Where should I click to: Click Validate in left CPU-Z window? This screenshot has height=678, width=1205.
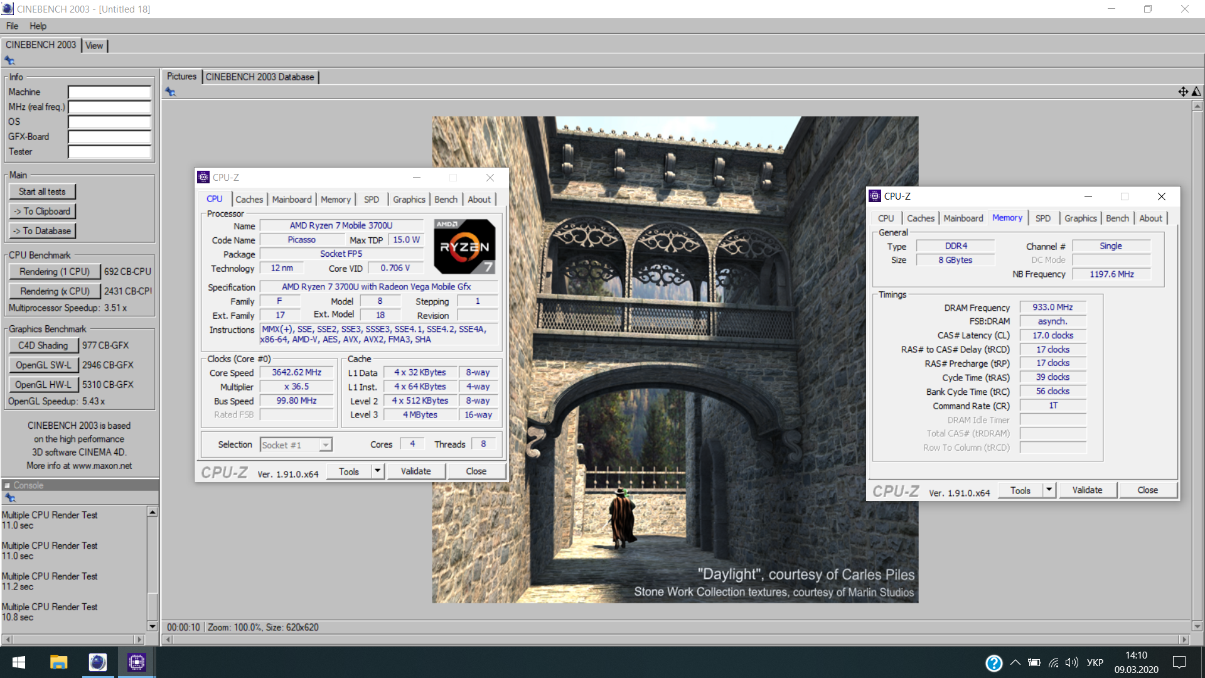click(416, 471)
